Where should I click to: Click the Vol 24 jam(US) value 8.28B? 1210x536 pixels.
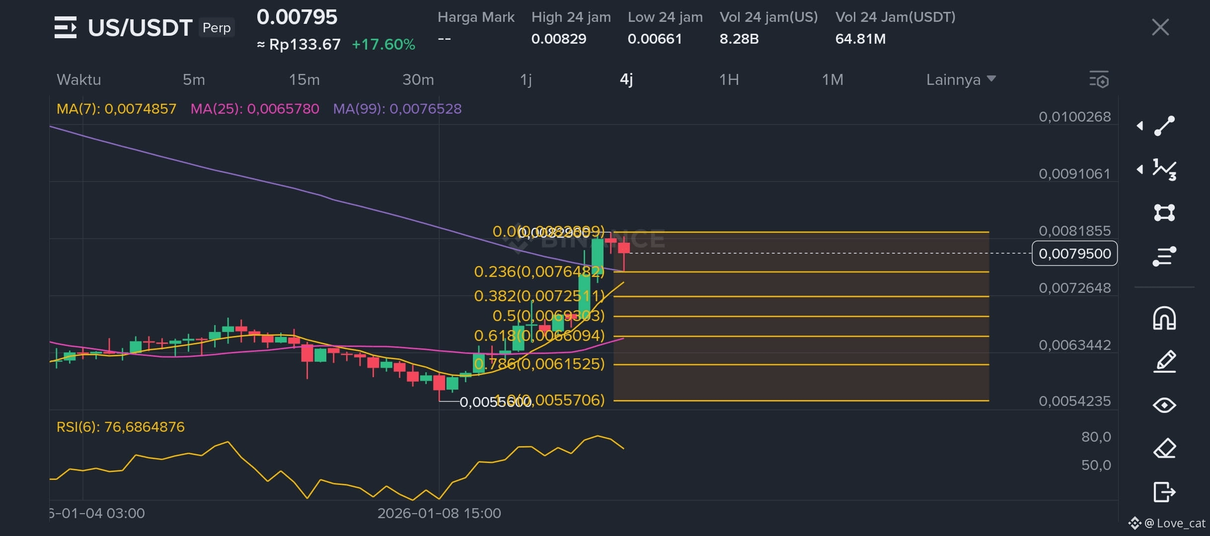pyautogui.click(x=739, y=39)
